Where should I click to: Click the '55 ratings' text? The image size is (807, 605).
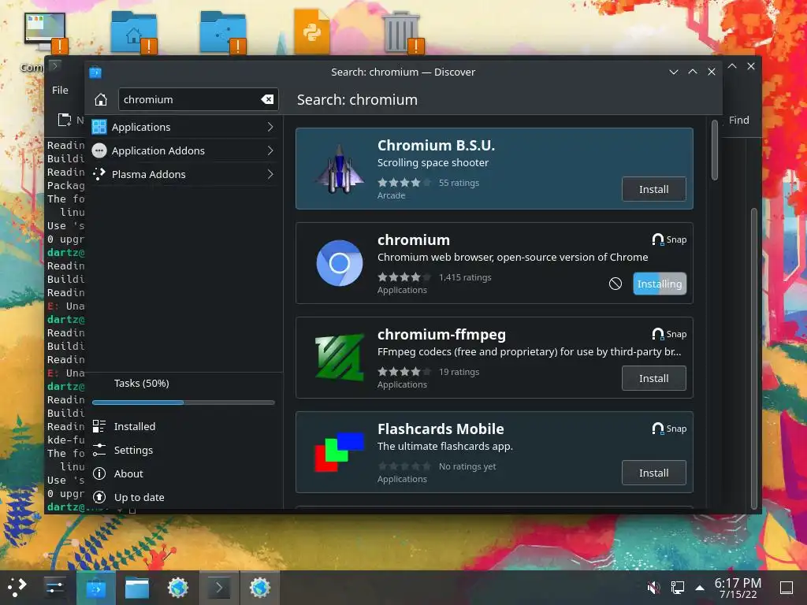point(459,183)
